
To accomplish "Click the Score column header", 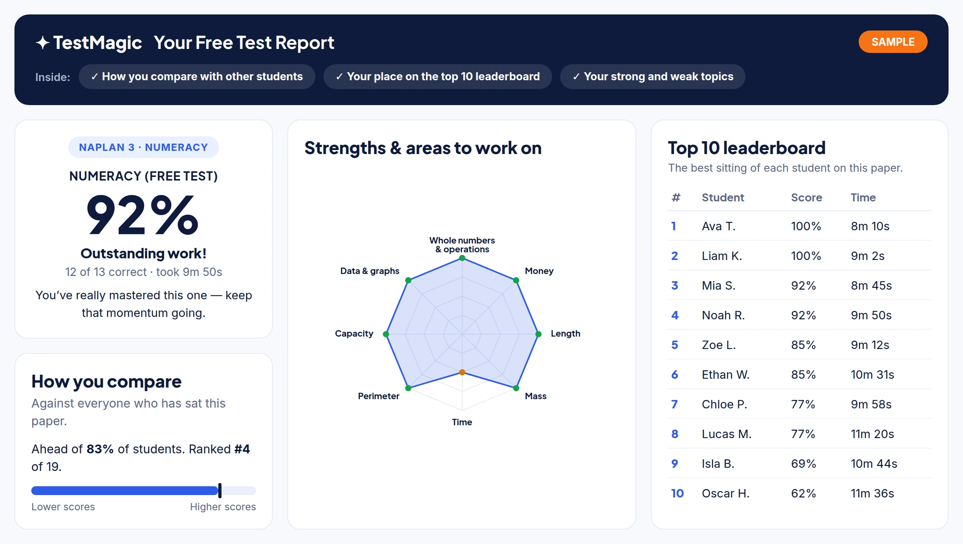I will click(x=807, y=197).
